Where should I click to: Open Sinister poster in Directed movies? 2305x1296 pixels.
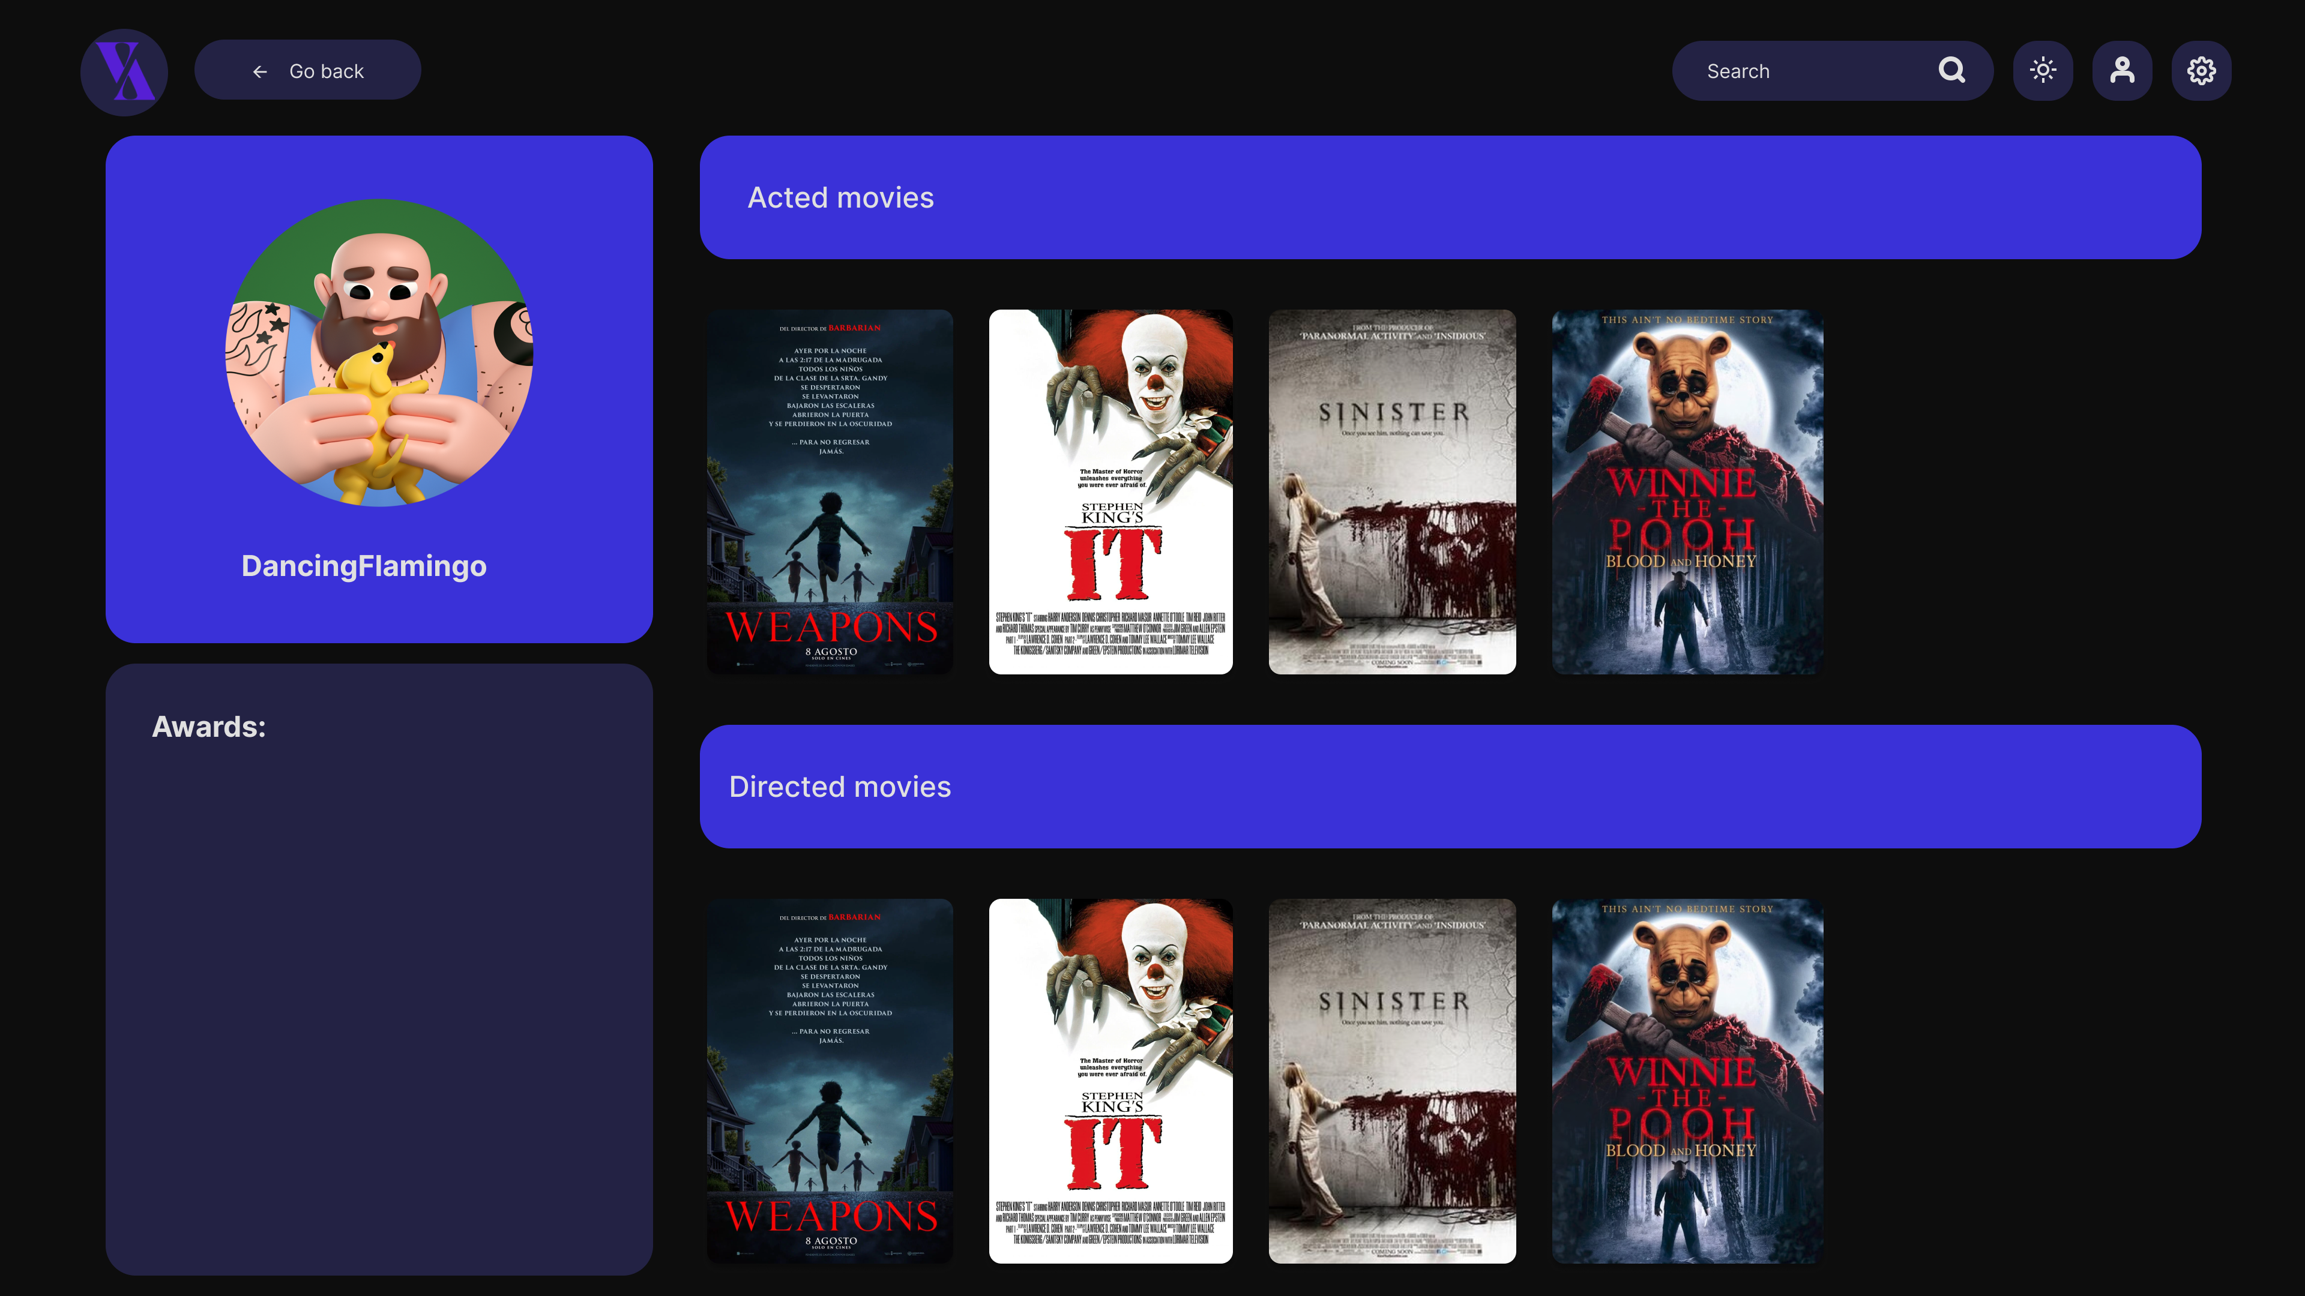(x=1391, y=1081)
